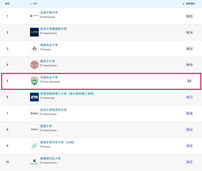
Task: Click the 81.3 score badge
Action: [x=189, y=146]
